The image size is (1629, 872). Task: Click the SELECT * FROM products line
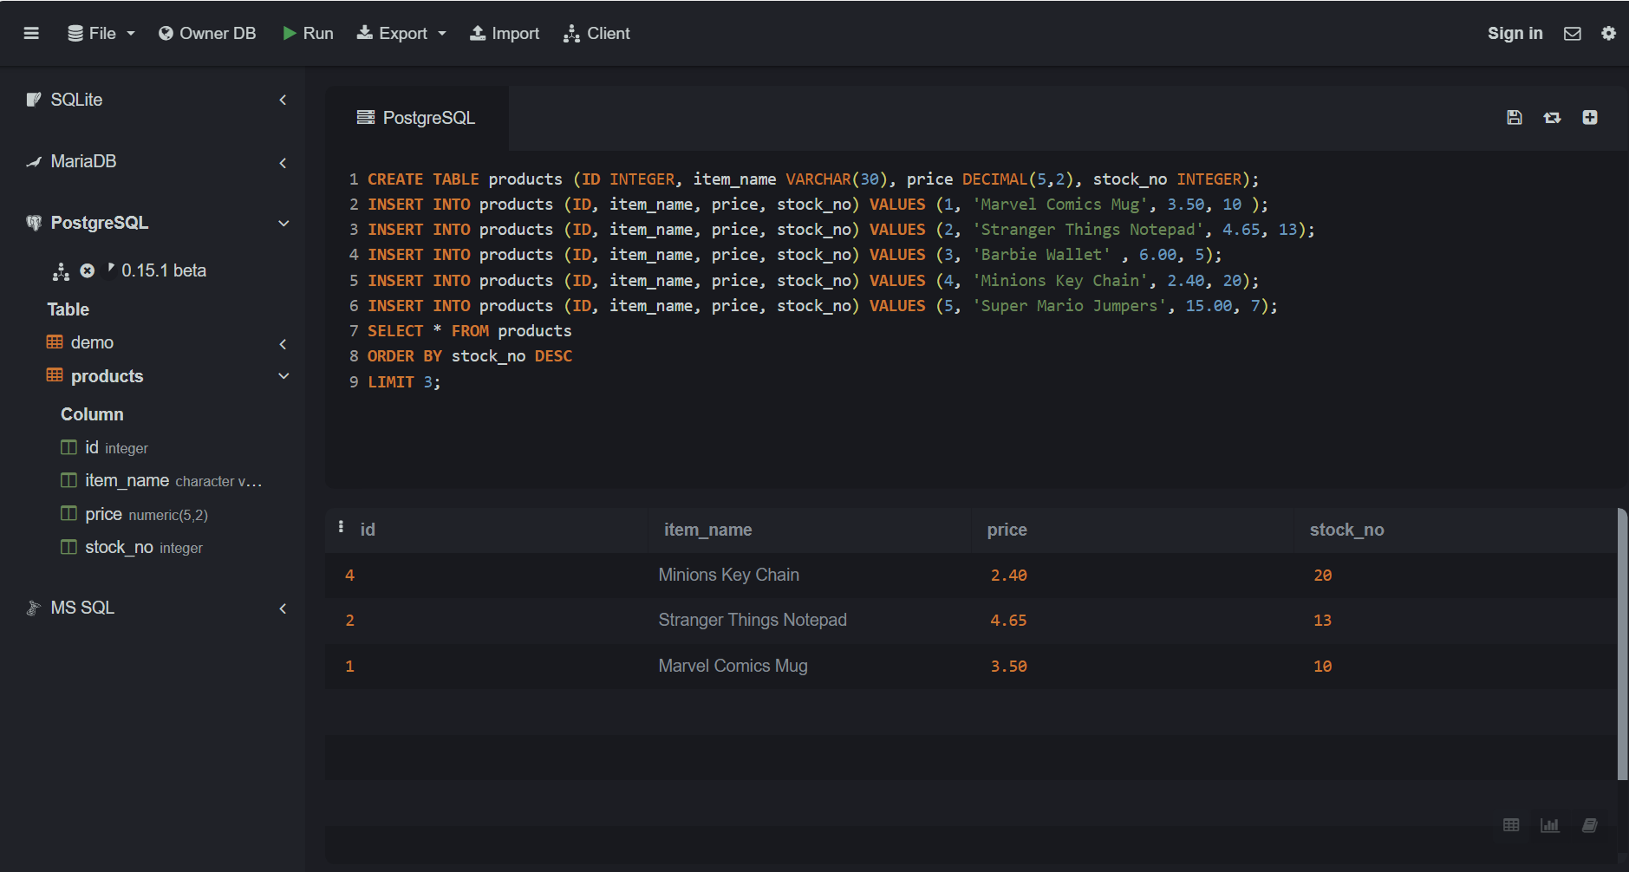[469, 331]
